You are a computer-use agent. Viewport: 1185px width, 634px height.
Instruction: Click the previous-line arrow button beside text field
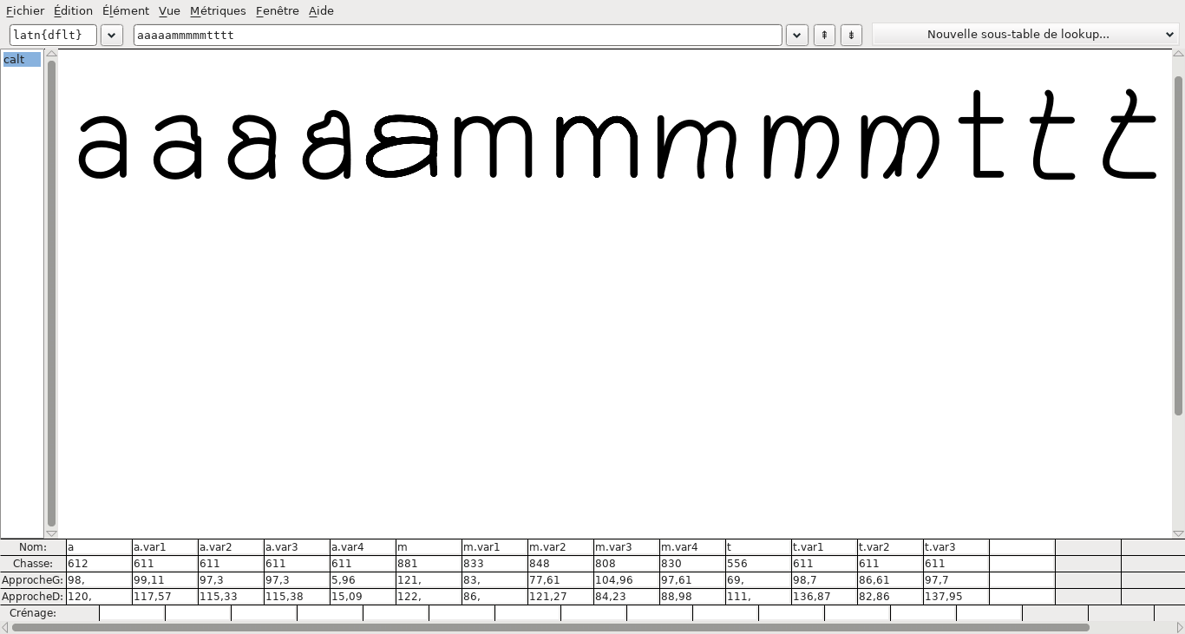pyautogui.click(x=823, y=35)
